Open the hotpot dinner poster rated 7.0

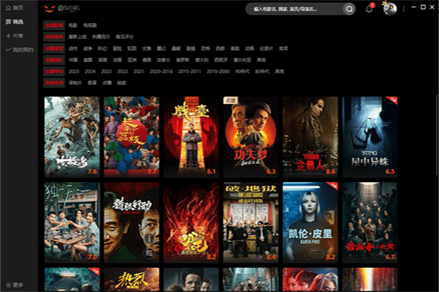tap(72, 223)
